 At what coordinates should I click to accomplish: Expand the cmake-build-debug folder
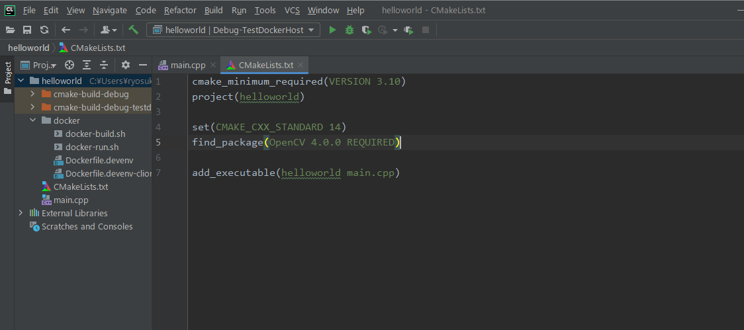click(32, 95)
